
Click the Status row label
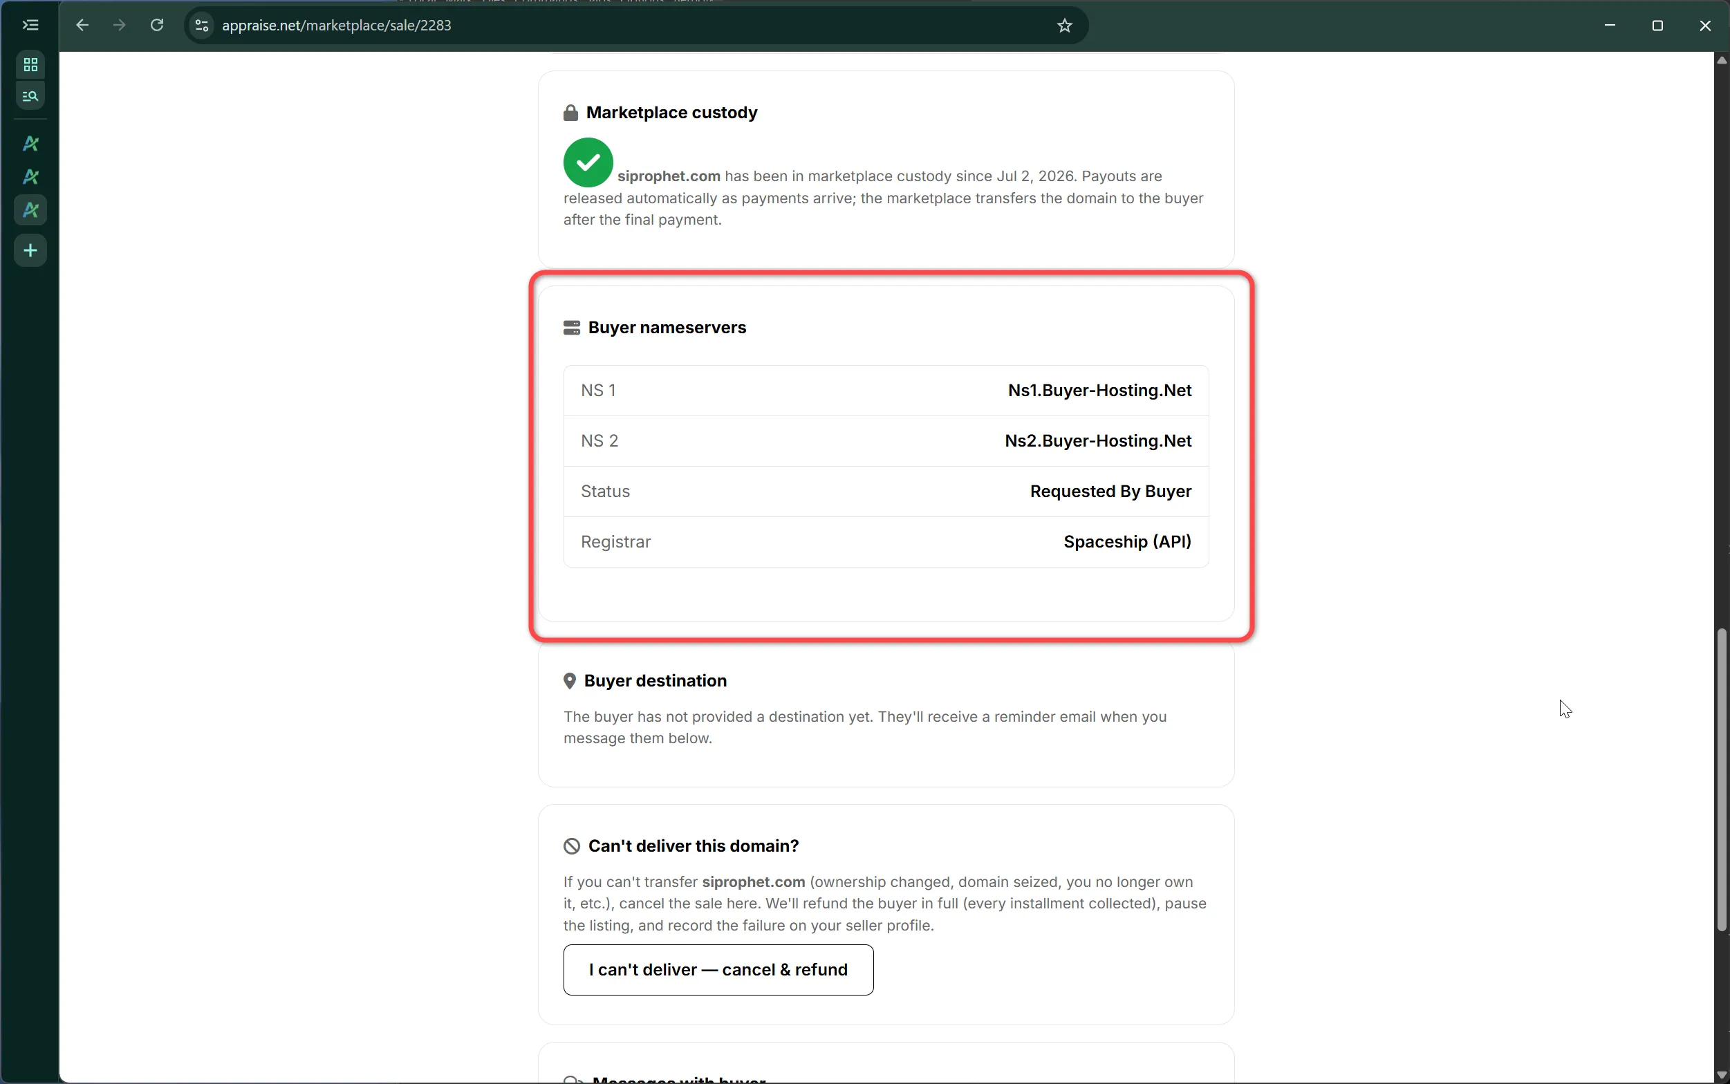coord(605,492)
